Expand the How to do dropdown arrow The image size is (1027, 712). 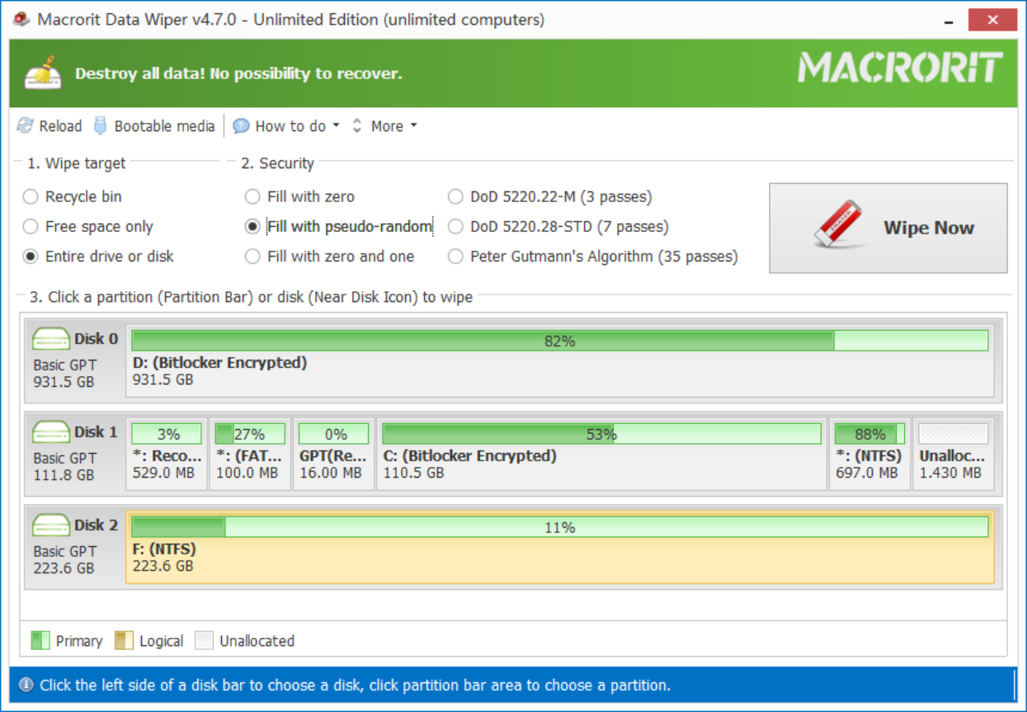click(336, 126)
